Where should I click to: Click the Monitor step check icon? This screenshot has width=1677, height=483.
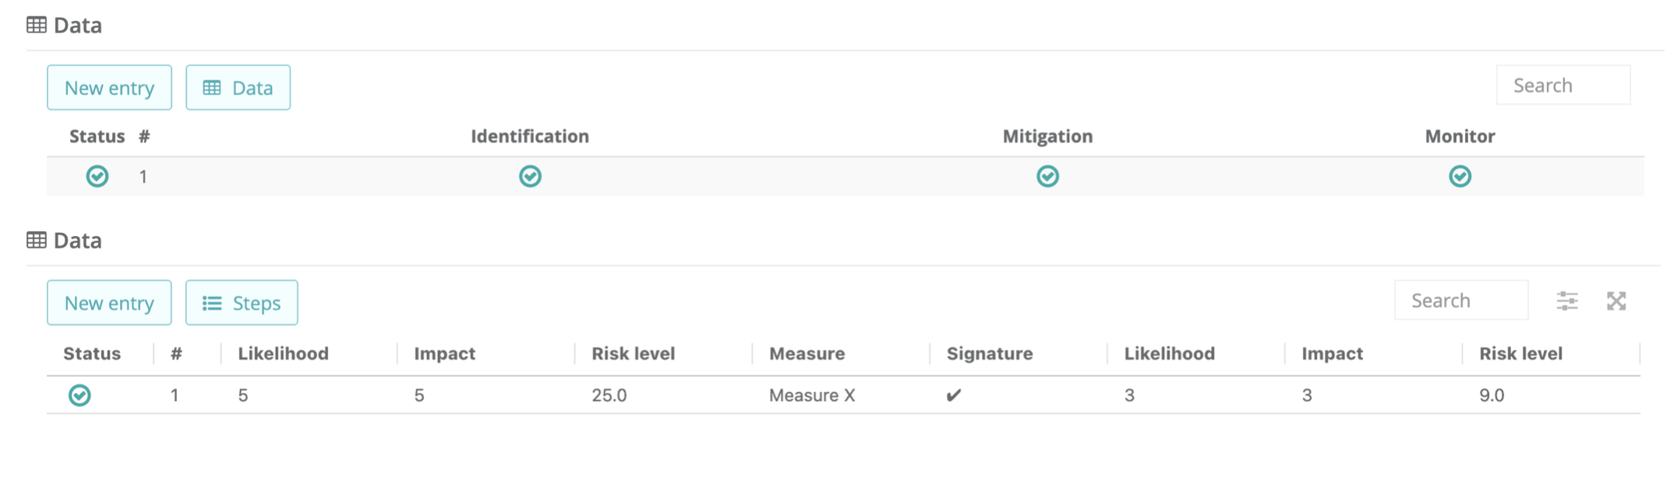(x=1460, y=176)
